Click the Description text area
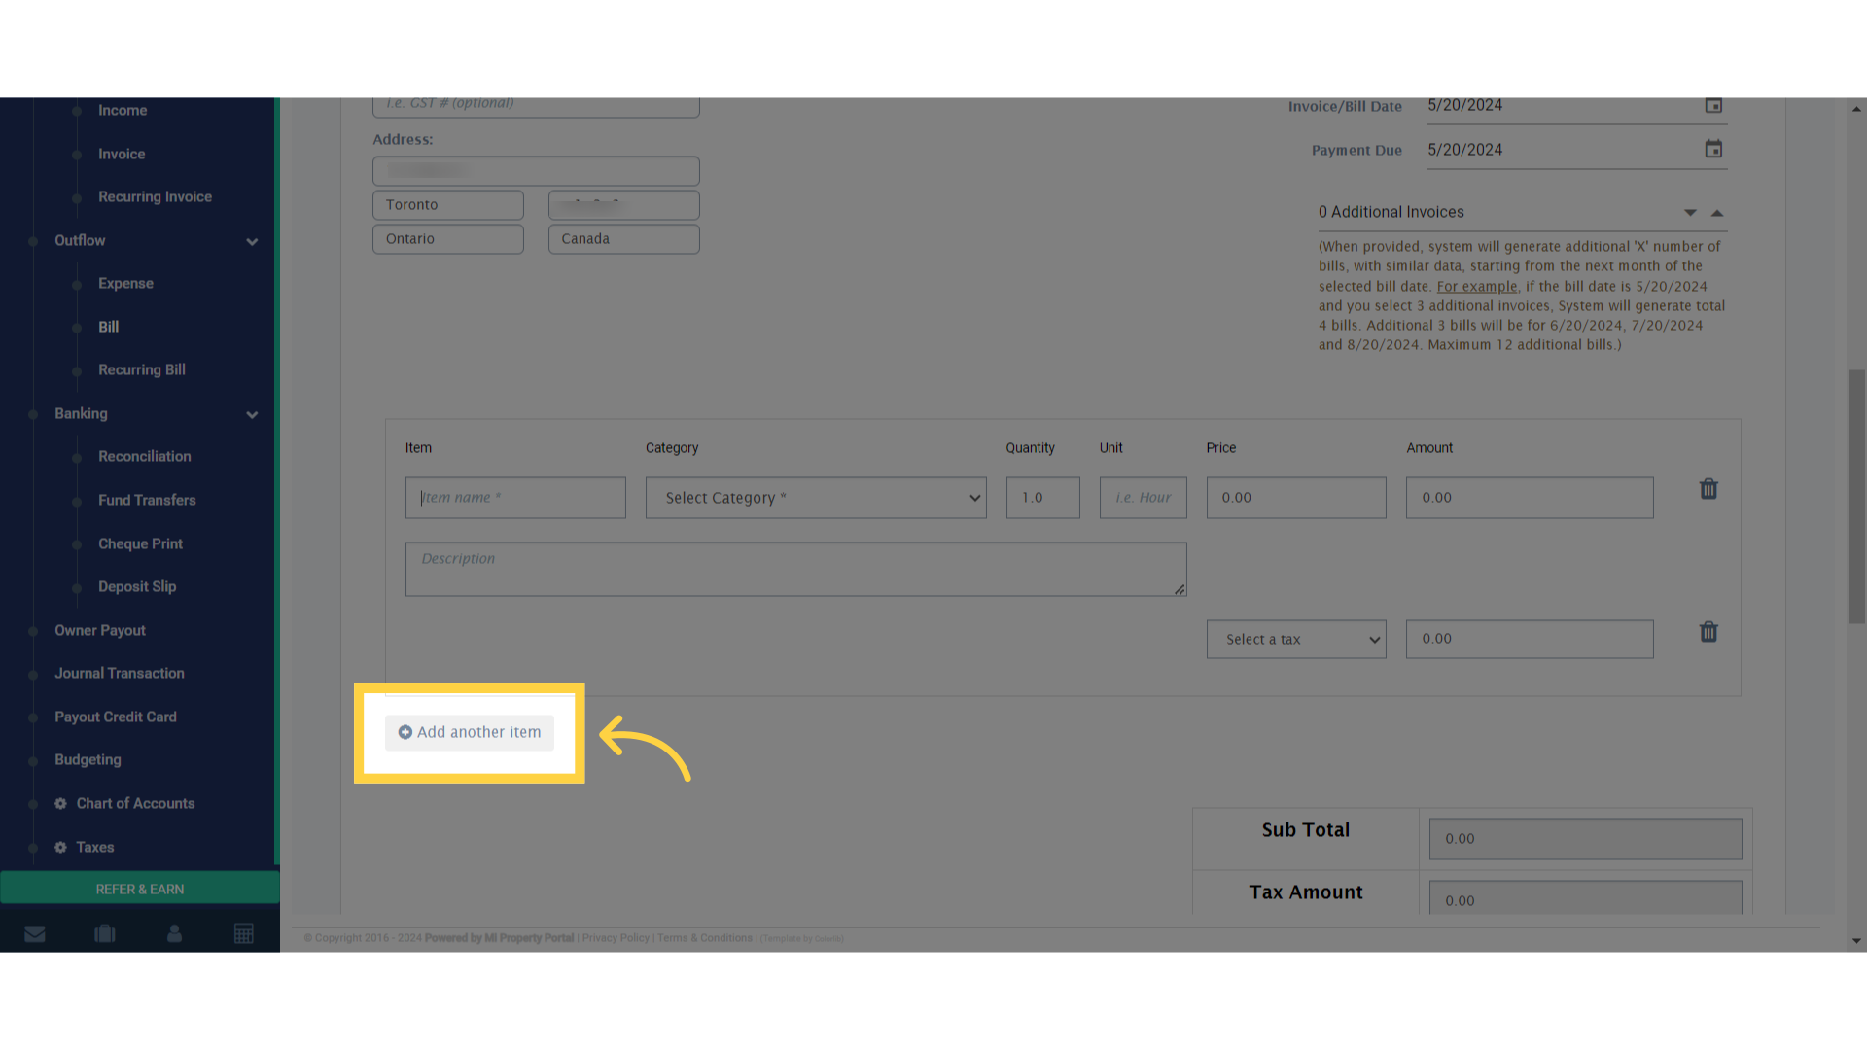 point(795,569)
